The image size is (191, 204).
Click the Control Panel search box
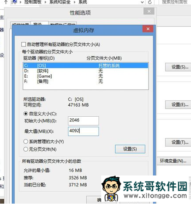(x=175, y=2)
